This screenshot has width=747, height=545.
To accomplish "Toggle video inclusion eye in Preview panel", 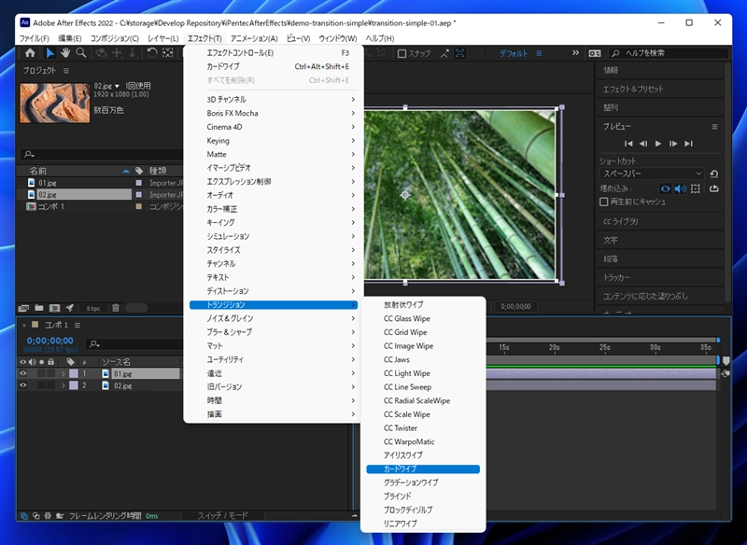I will point(666,189).
